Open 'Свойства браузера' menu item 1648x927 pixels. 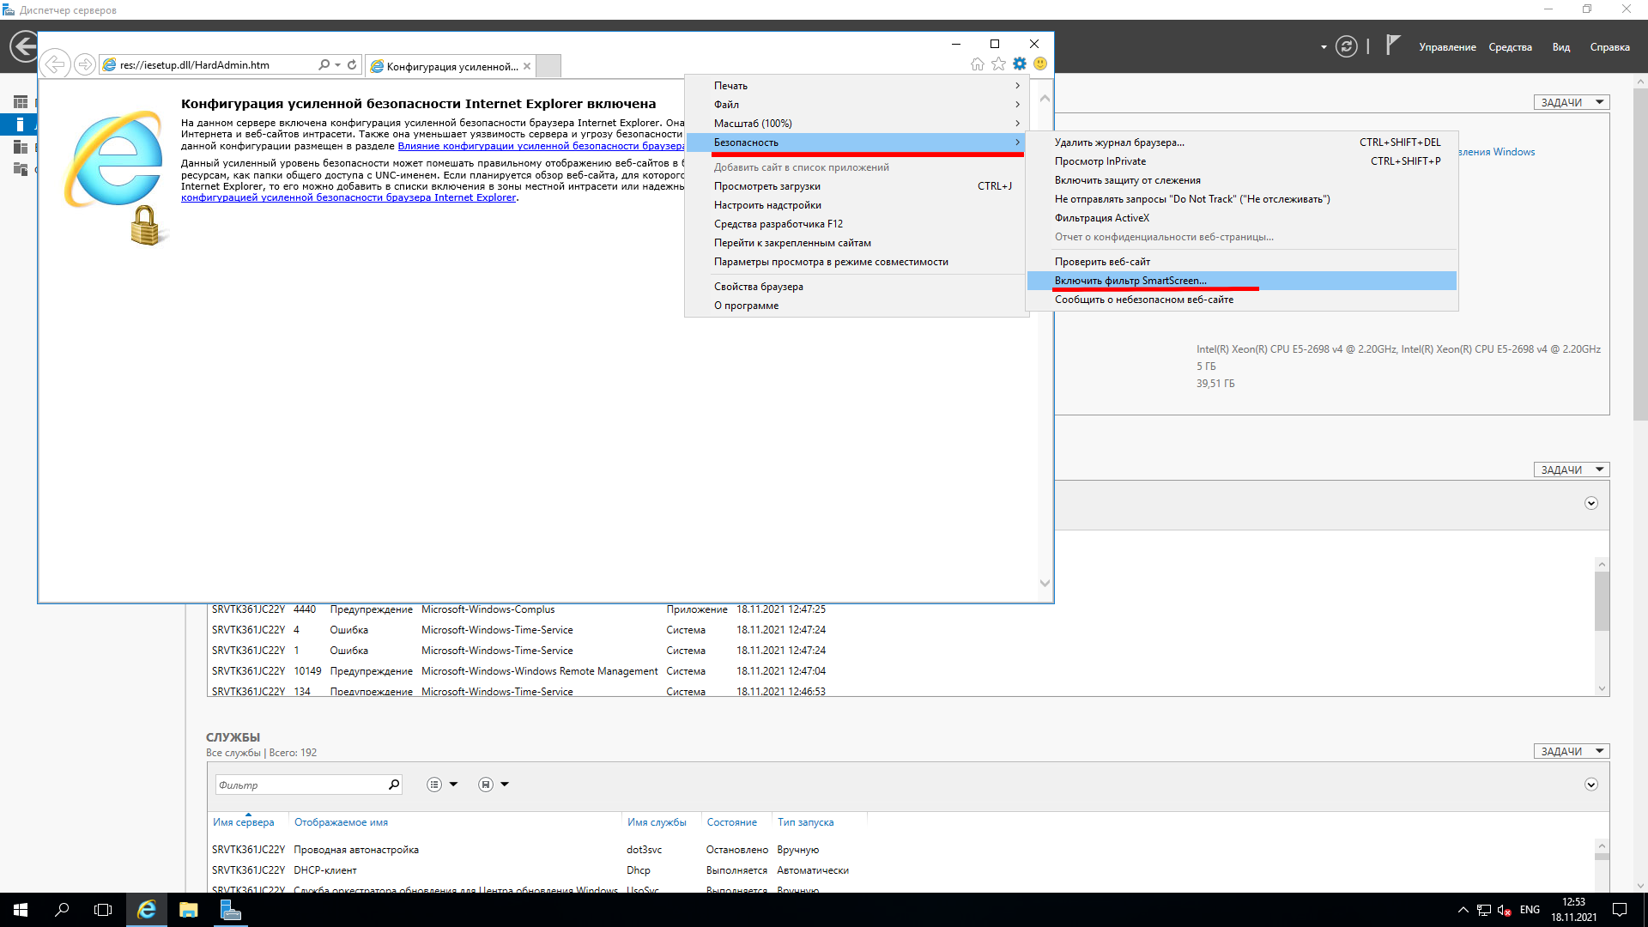(758, 287)
